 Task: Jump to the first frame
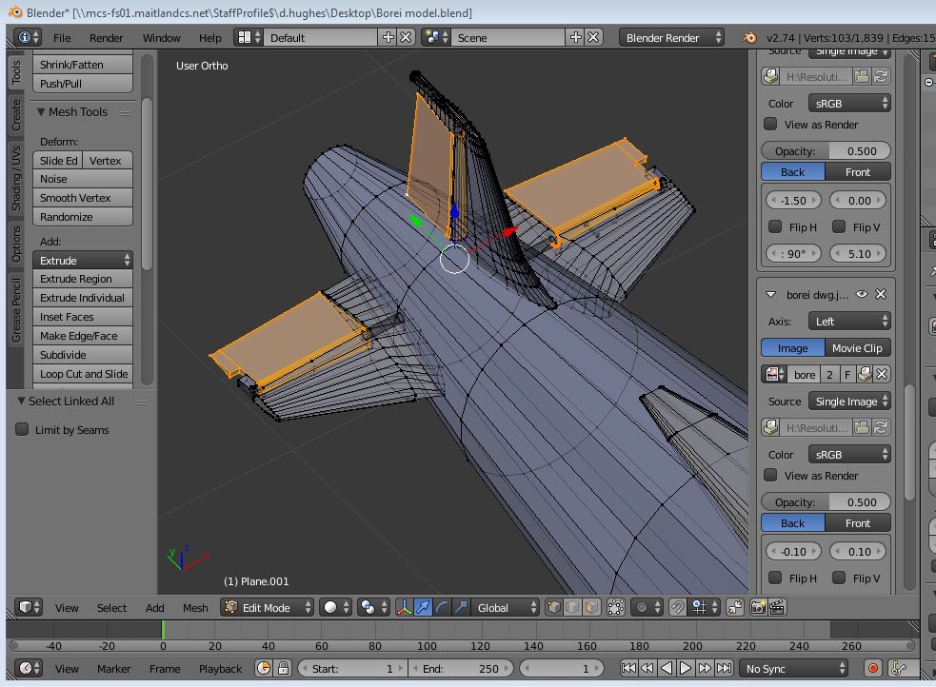tap(628, 668)
